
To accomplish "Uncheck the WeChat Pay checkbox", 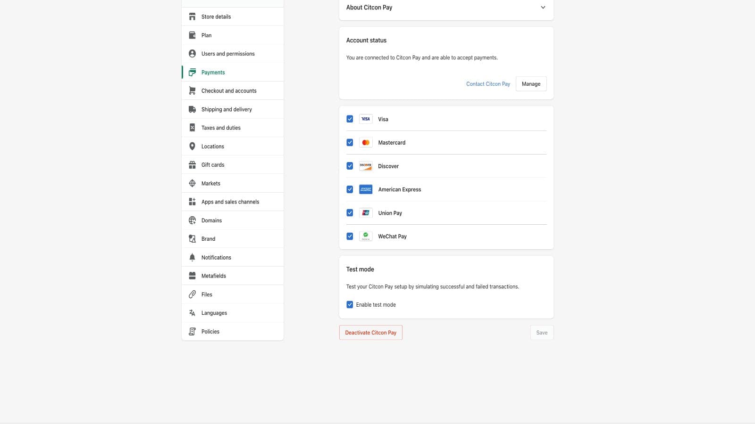I will 350,236.
